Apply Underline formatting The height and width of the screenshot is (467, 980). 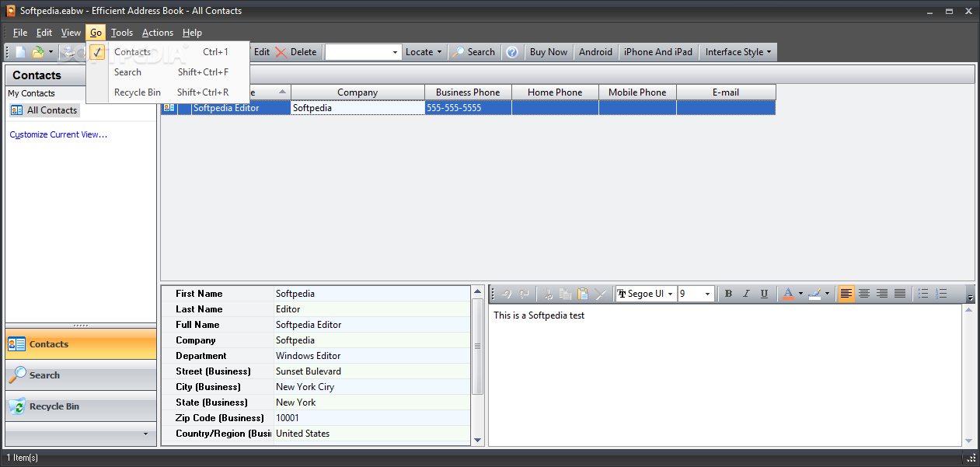[764, 294]
